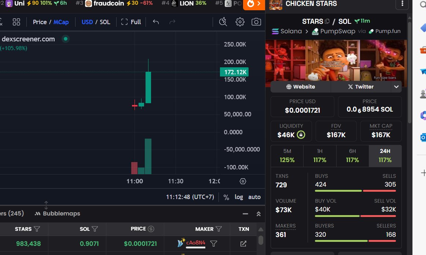426x255 pixels.
Task: Open quick alert lightning clock icon
Action: point(223,22)
